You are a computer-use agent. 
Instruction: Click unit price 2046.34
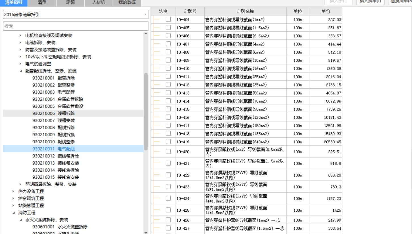tap(333, 77)
